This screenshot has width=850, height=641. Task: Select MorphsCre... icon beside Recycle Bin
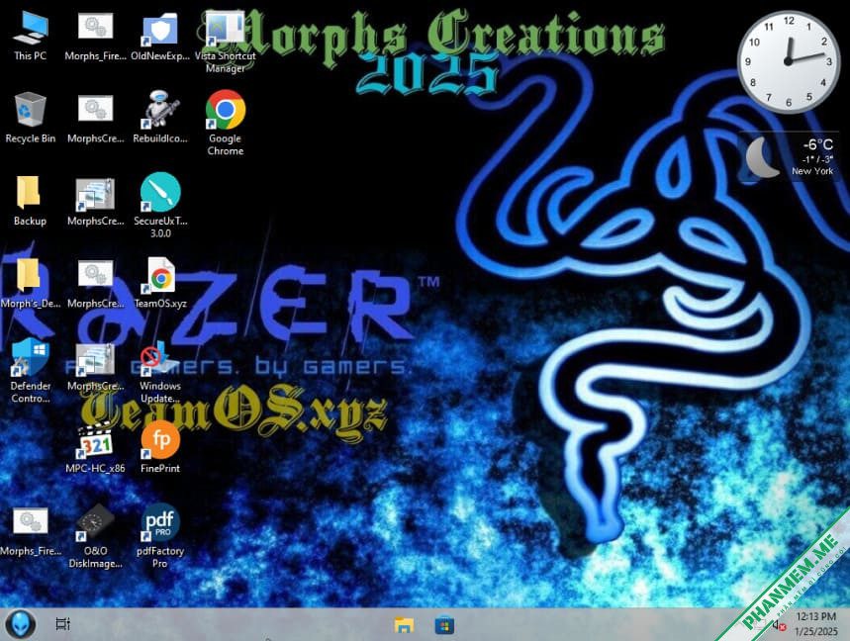95,118
